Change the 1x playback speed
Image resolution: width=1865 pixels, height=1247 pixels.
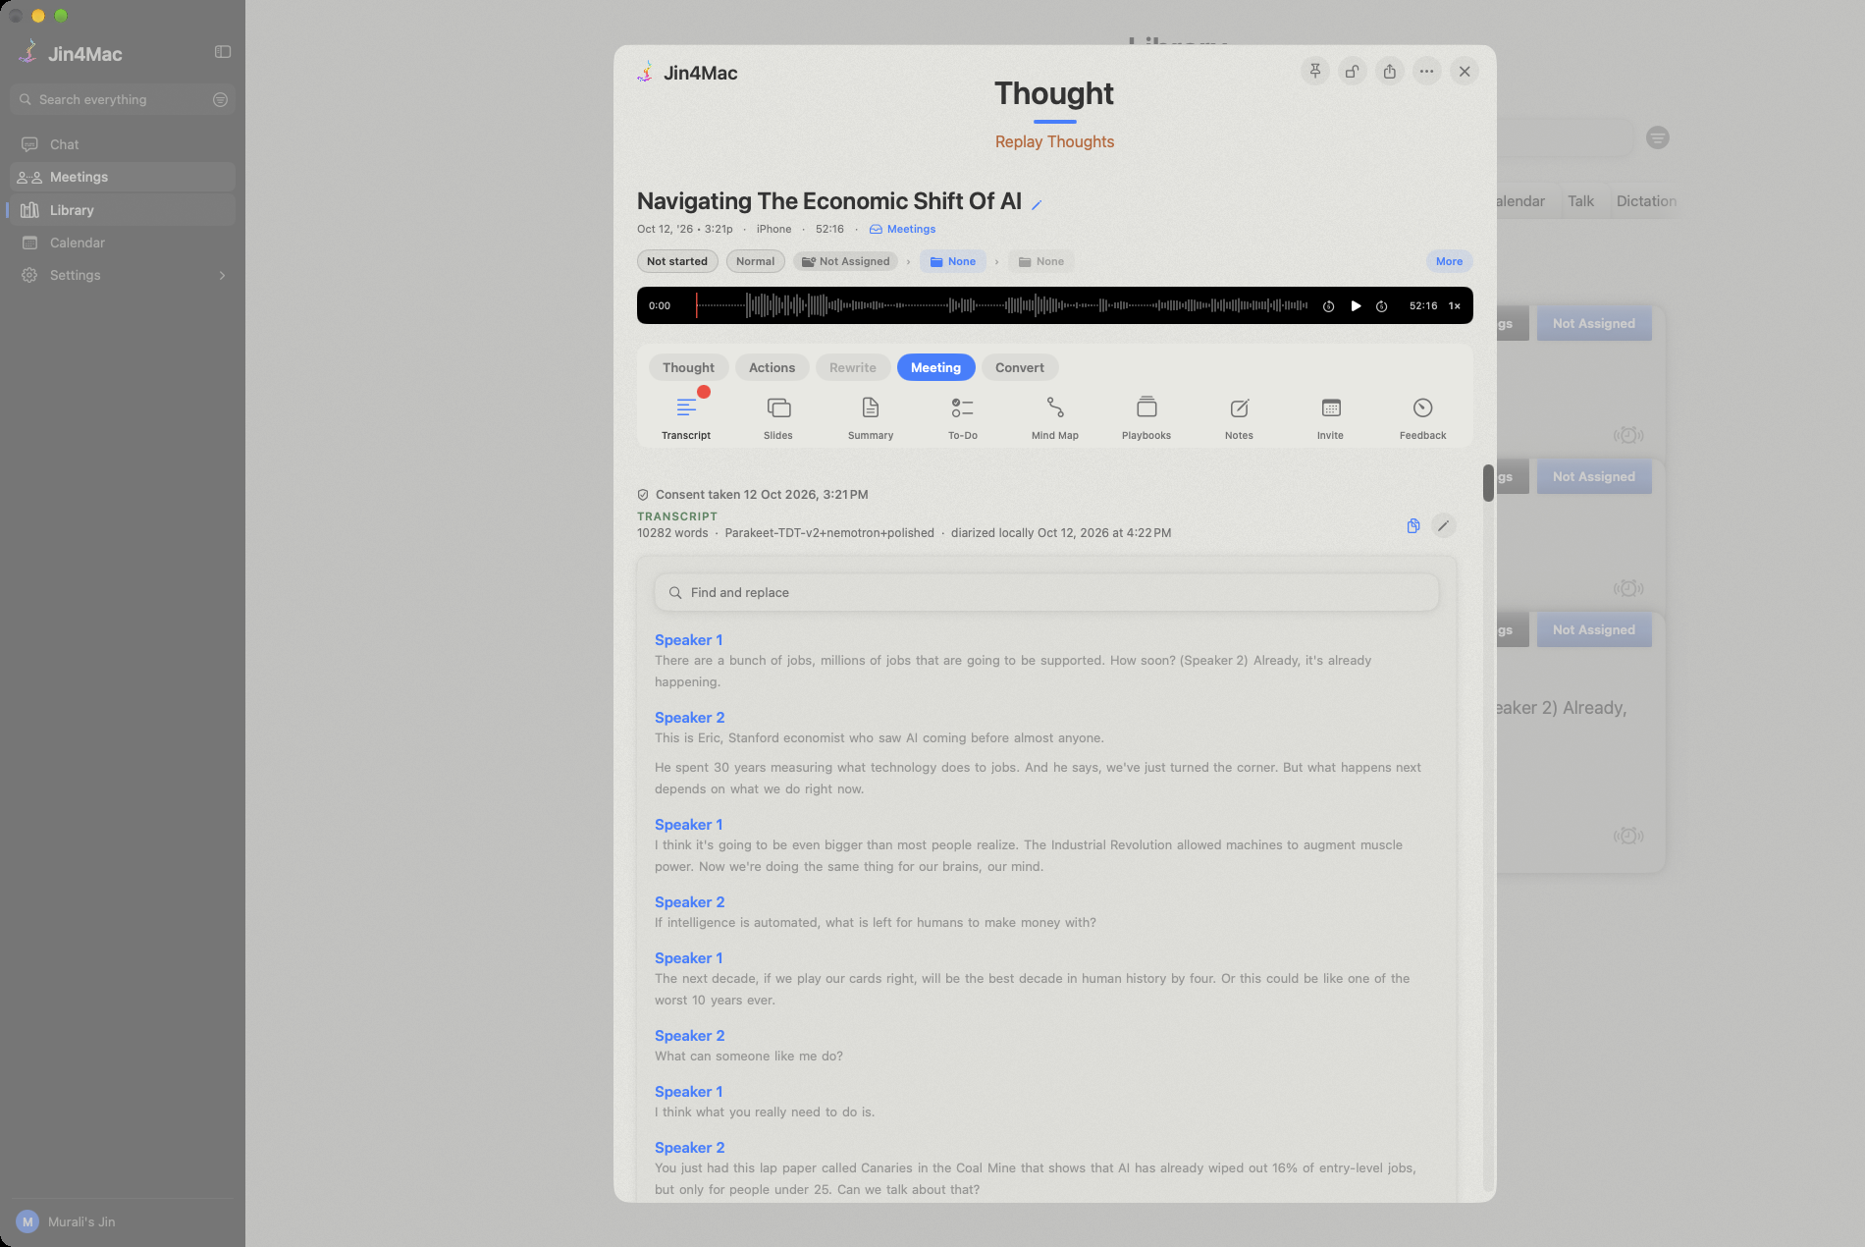1455,306
